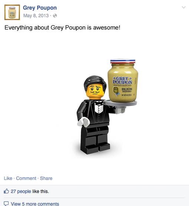189x206 pixels.
Task: Click the LEGO waiter's white napkin hand
Action: pos(83,122)
